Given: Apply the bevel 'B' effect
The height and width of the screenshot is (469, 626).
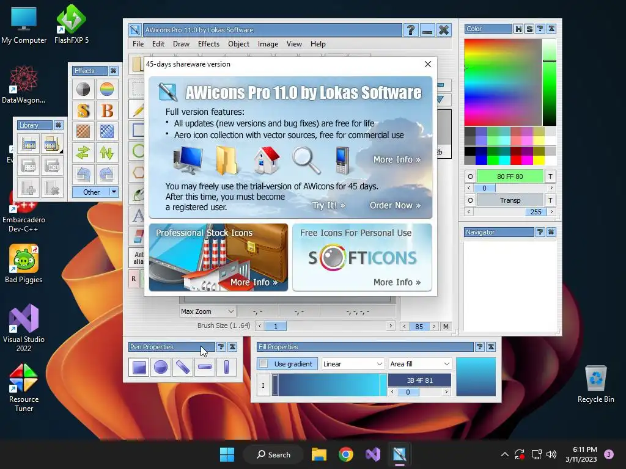Looking at the screenshot, I should tap(106, 111).
